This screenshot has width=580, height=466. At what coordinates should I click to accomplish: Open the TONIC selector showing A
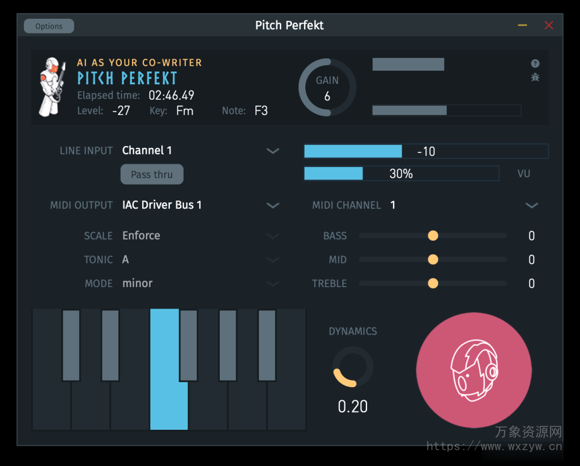[273, 259]
